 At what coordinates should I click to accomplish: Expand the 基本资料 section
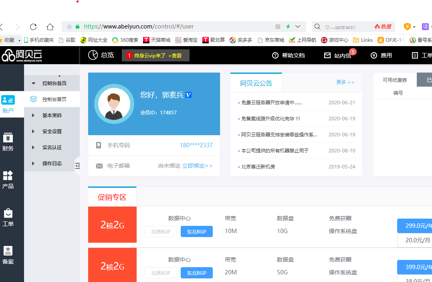tap(52, 115)
